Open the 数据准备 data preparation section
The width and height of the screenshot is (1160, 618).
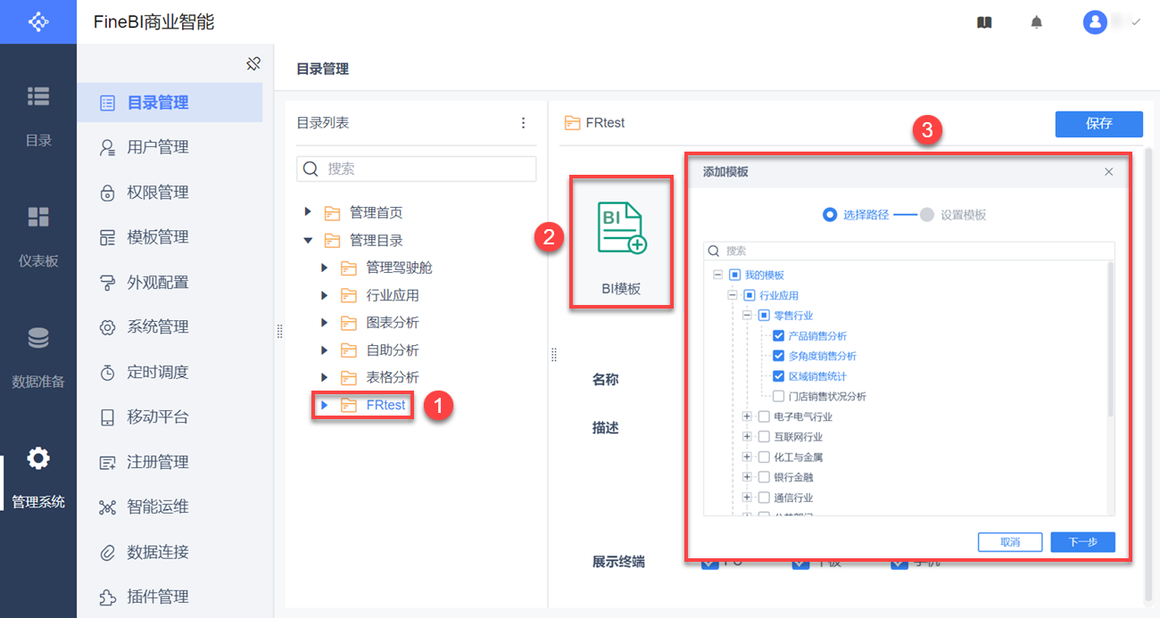[x=38, y=358]
